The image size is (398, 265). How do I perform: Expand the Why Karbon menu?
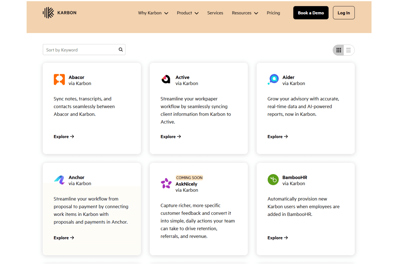153,13
